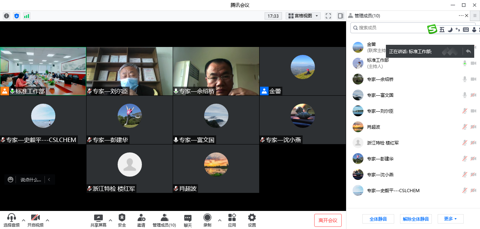Click the green network signal status icon
This screenshot has height=229, width=480.
pyautogui.click(x=27, y=16)
